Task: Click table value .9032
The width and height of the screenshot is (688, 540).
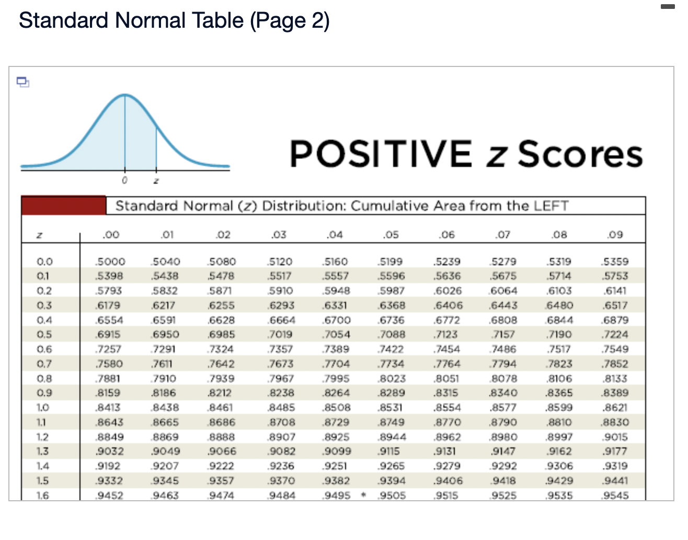Action: [x=109, y=452]
